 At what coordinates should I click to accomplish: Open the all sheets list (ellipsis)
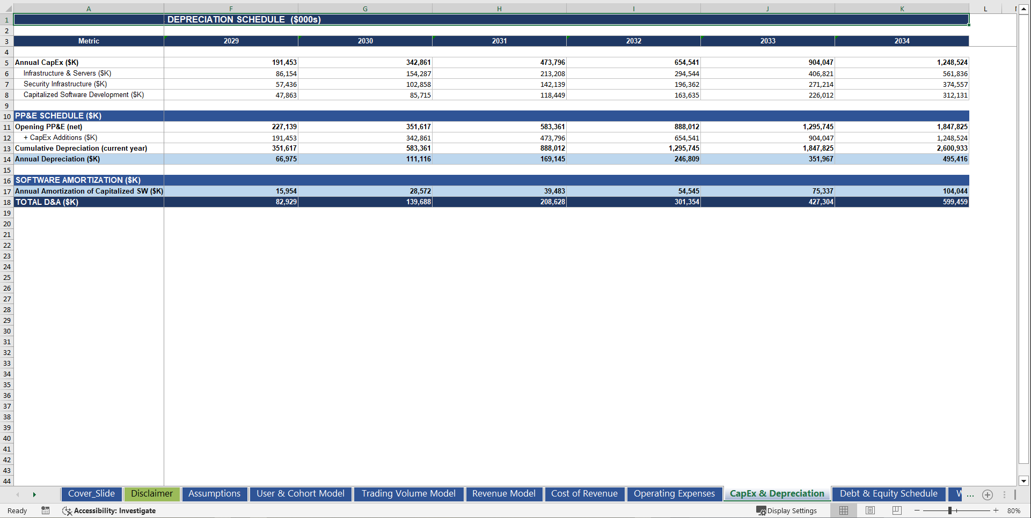tap(970, 494)
